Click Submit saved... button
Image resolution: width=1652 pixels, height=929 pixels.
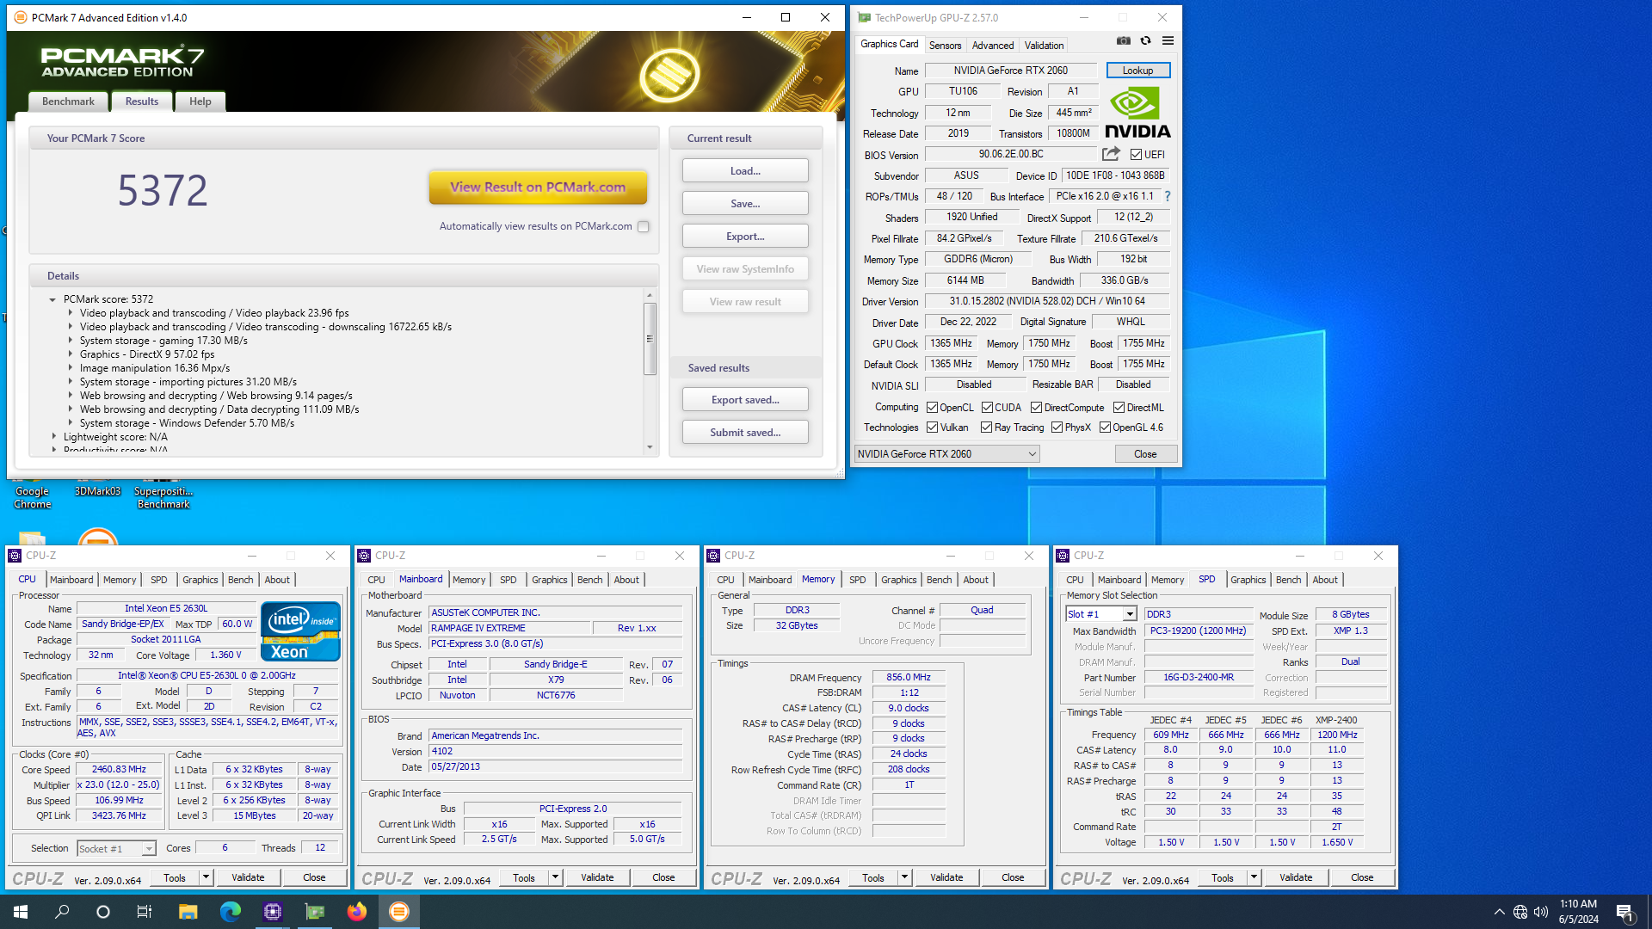[745, 433]
